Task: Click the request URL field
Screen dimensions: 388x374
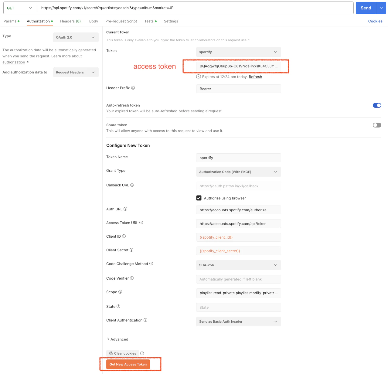Action: coord(195,8)
